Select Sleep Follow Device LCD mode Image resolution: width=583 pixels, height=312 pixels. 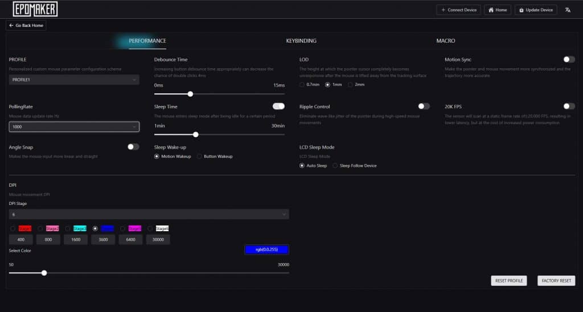(335, 166)
